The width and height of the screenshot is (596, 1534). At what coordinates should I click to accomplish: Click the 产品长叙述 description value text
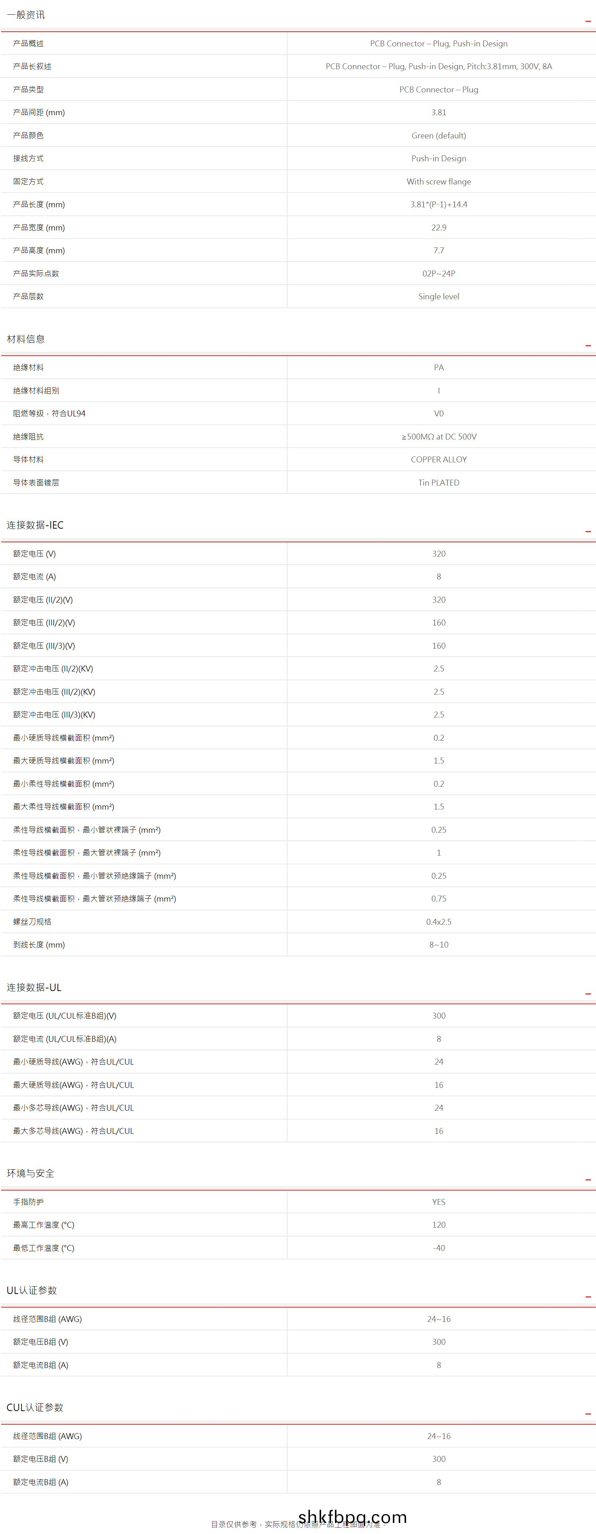[x=438, y=67]
